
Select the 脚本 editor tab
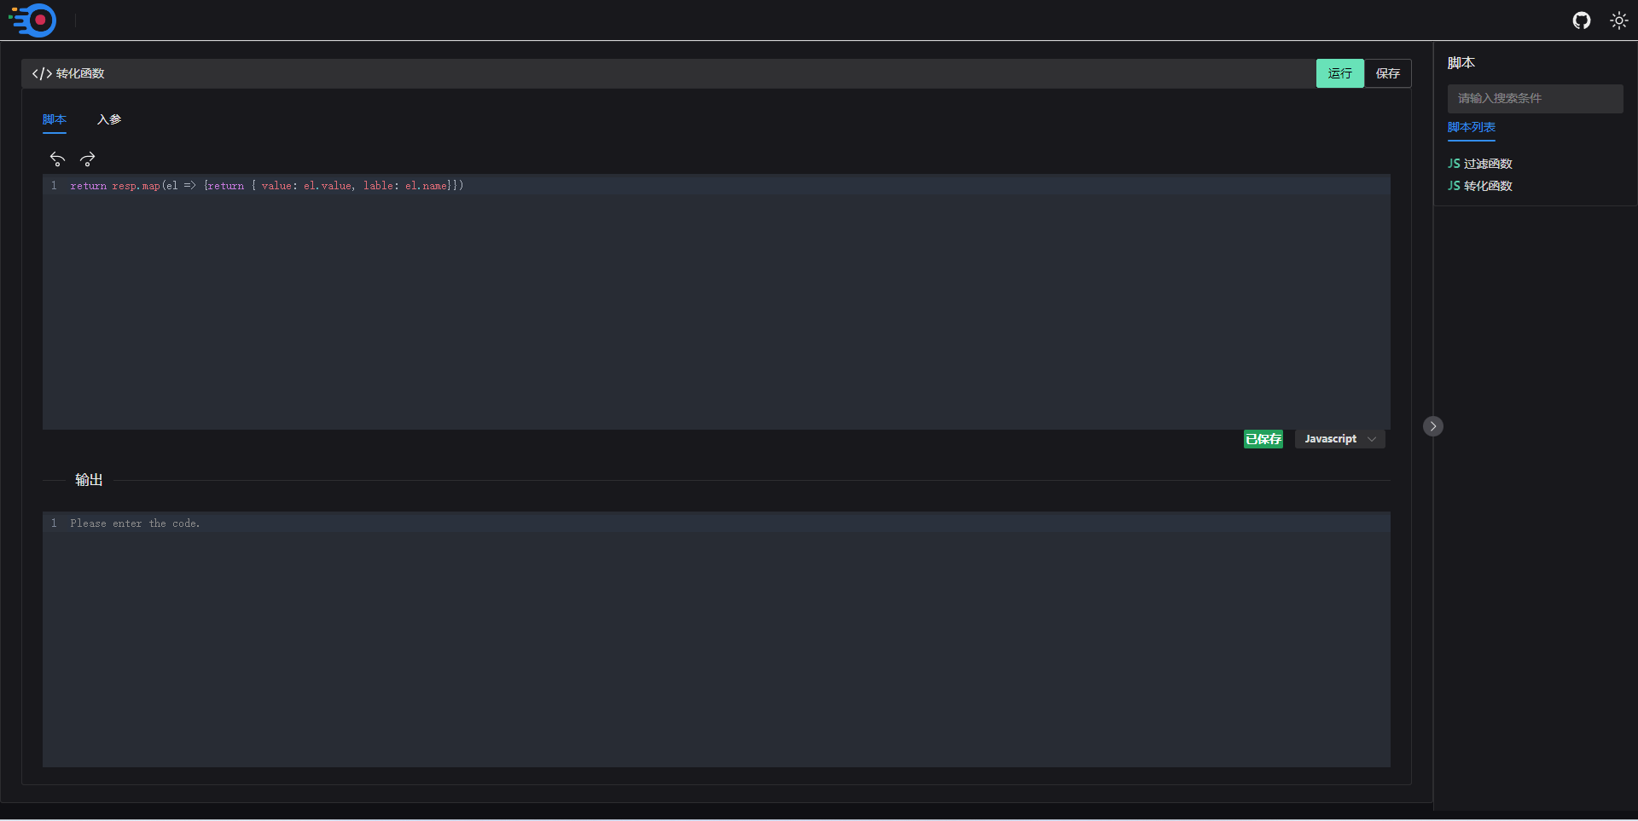click(55, 119)
